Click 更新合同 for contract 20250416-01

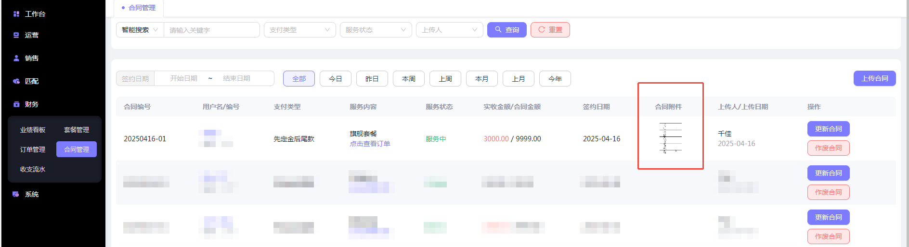(x=829, y=129)
